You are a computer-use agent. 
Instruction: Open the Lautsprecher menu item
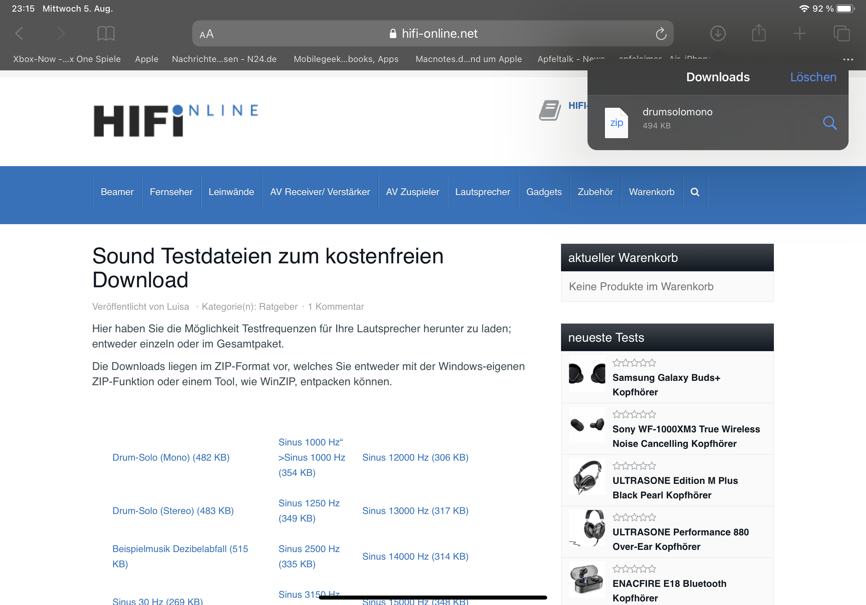tap(482, 192)
